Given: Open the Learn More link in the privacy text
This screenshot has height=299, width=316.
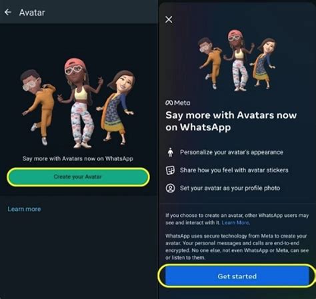Looking at the screenshot, I should coord(235,222).
